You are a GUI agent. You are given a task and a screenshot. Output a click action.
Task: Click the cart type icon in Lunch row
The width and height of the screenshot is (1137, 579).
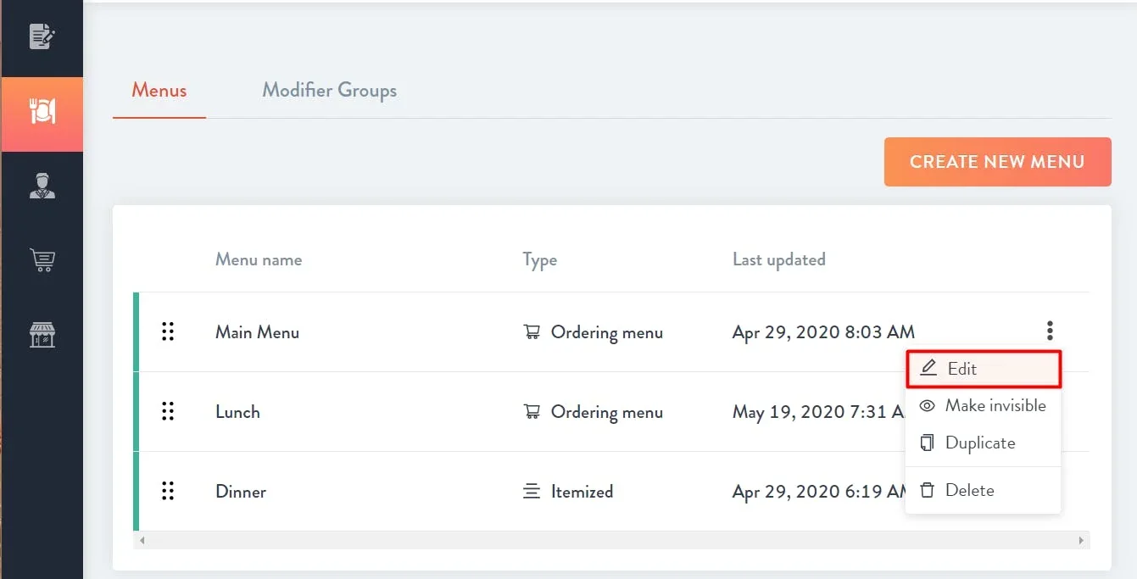[x=532, y=412]
